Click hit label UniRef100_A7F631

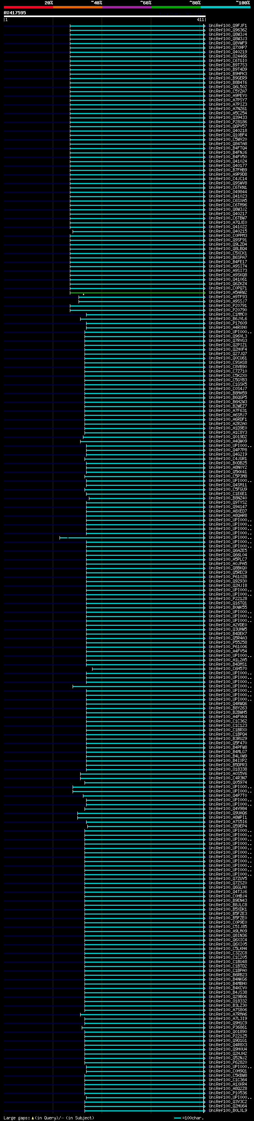228,410
